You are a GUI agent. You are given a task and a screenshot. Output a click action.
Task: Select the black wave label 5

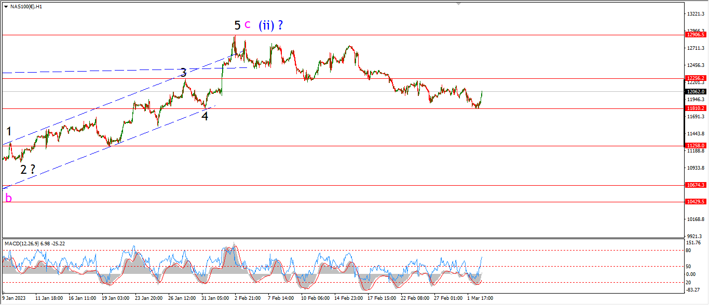[237, 25]
